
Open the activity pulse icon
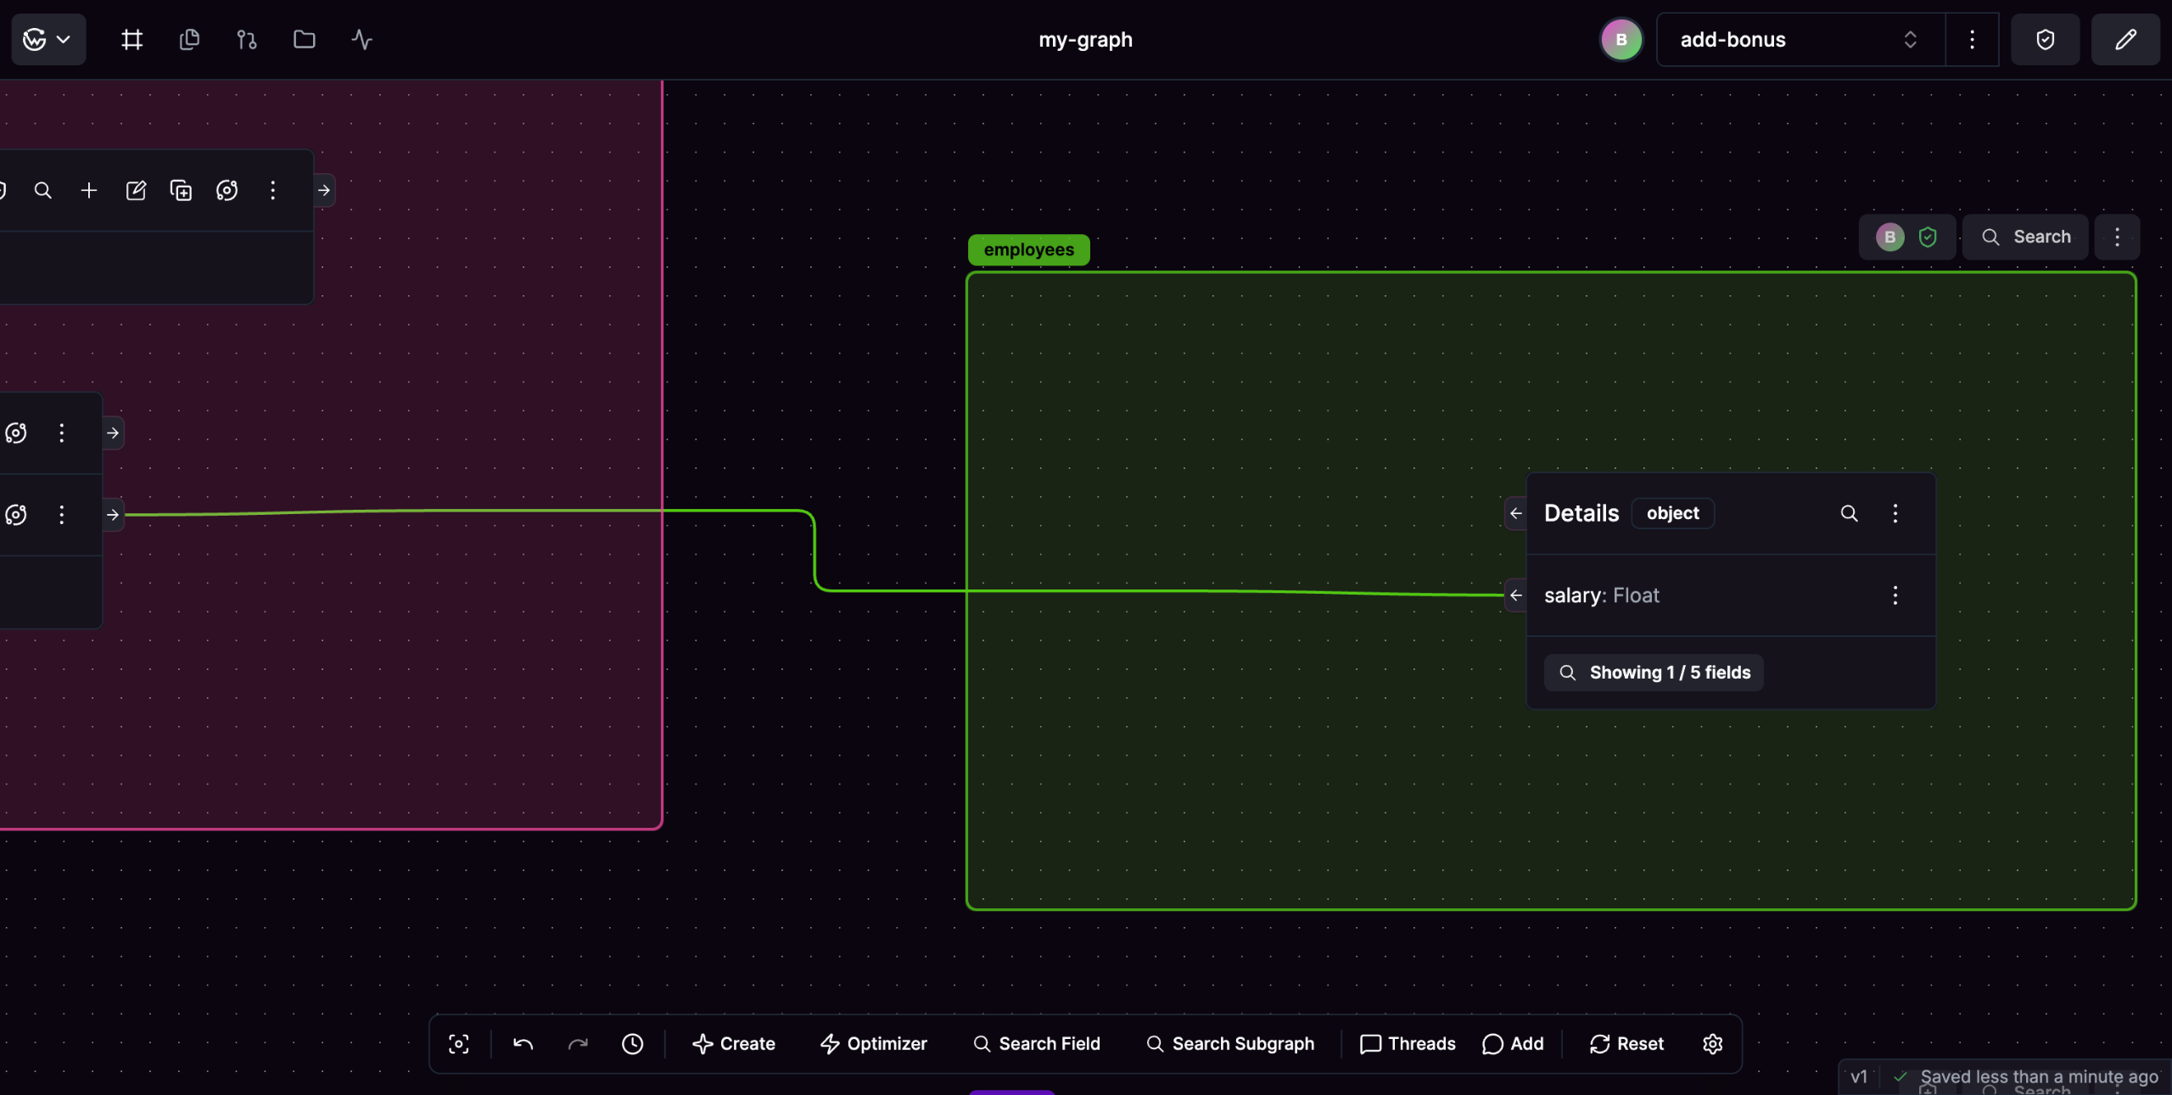[x=361, y=39]
